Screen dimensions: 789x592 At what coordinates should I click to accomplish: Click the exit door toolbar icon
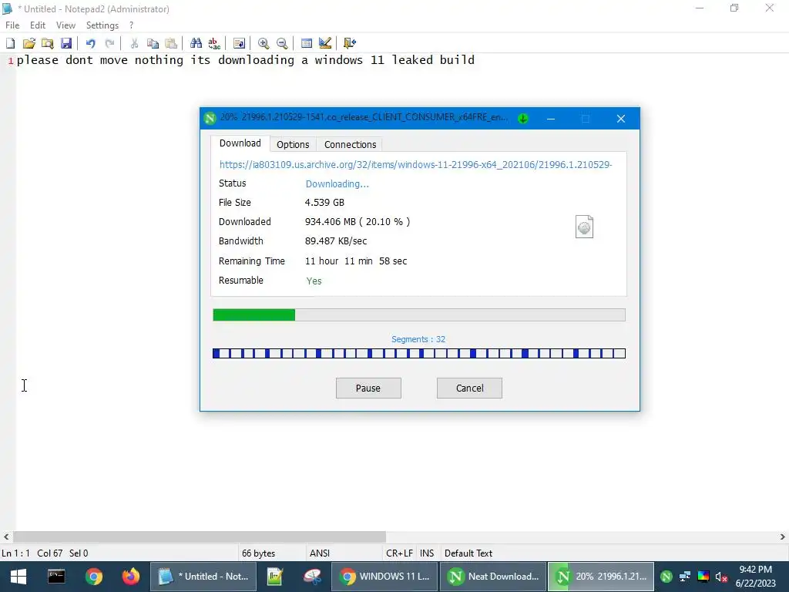click(350, 43)
